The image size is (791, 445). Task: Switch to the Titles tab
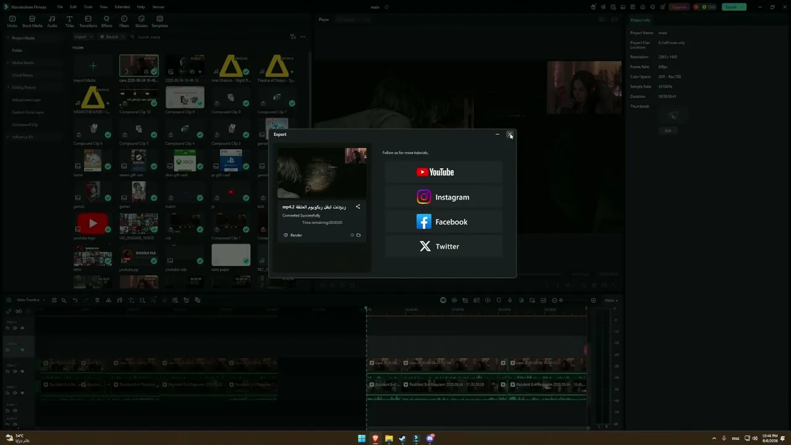69,22
